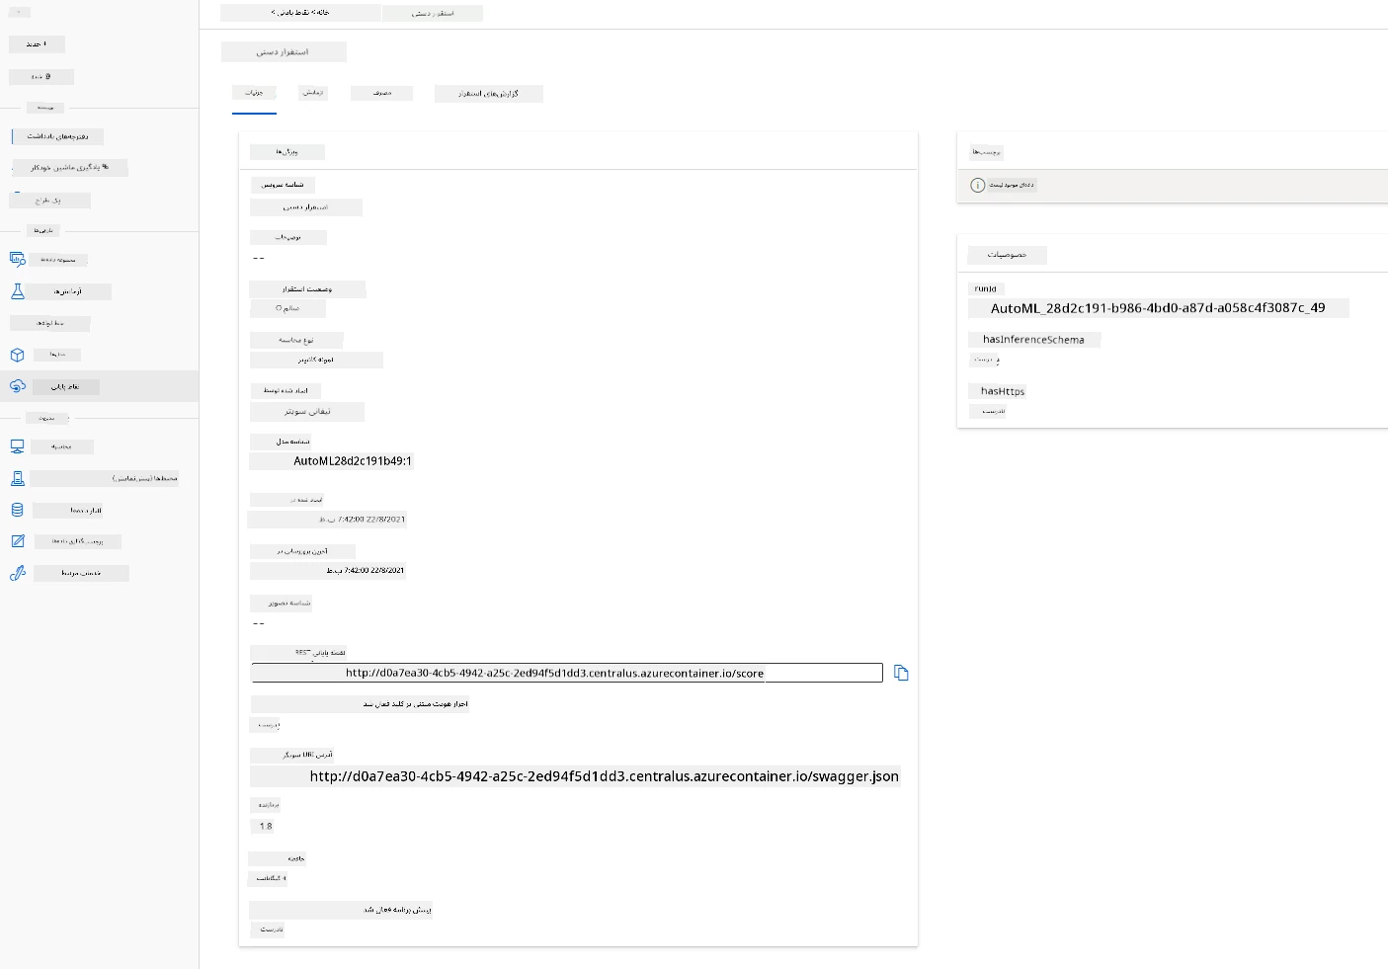Image resolution: width=1388 pixels, height=969 pixels.
Task: Click the Environments icon in sidebar
Action: pyautogui.click(x=17, y=478)
